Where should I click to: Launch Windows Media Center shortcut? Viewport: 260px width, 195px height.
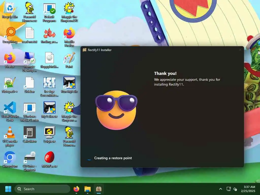(x=29, y=112)
